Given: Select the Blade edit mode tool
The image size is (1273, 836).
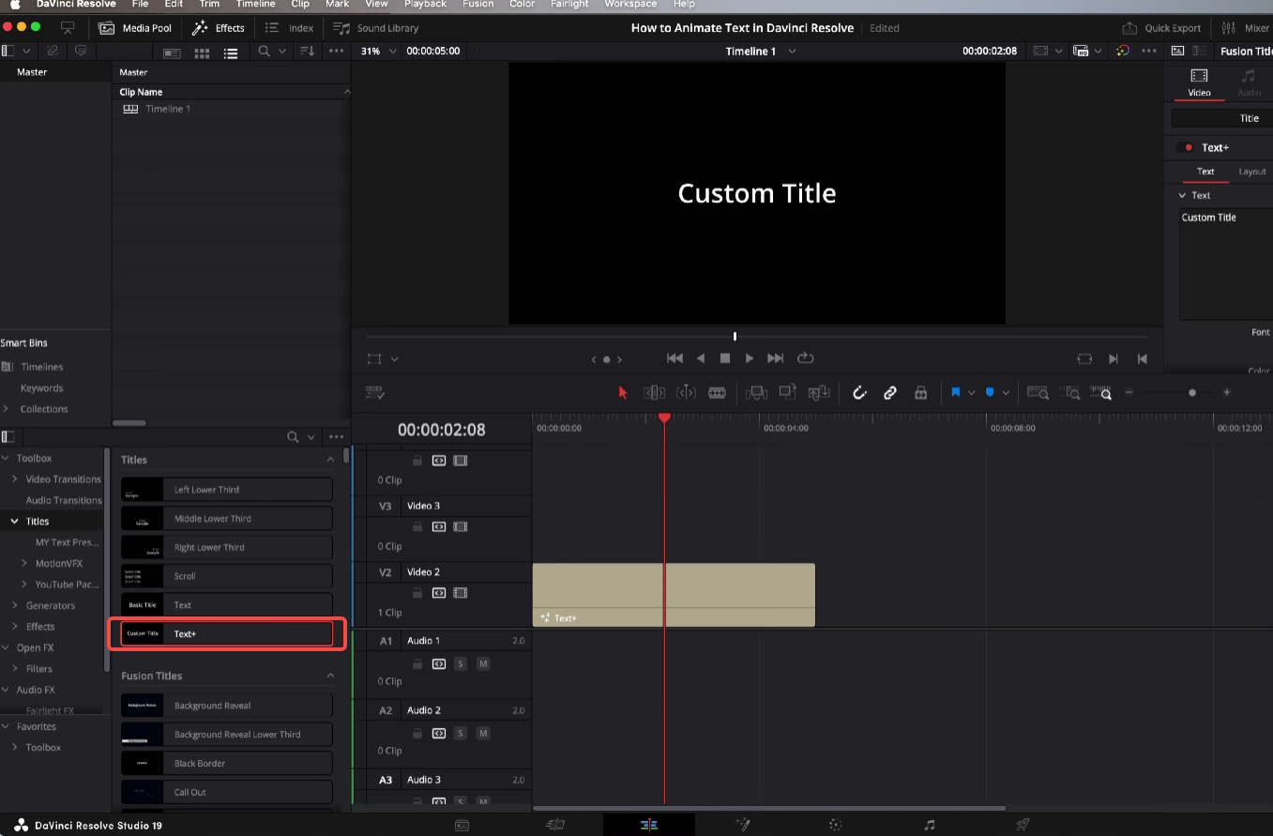Looking at the screenshot, I should 718,392.
